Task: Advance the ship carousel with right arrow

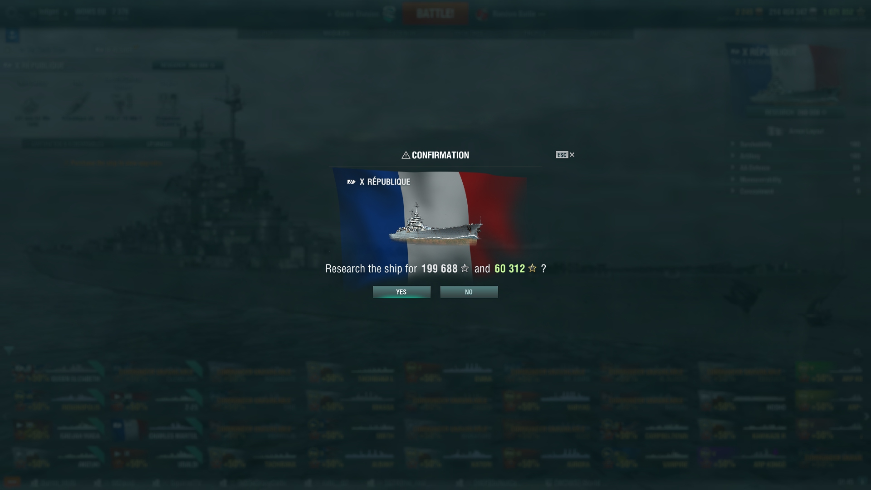Action: (x=866, y=416)
